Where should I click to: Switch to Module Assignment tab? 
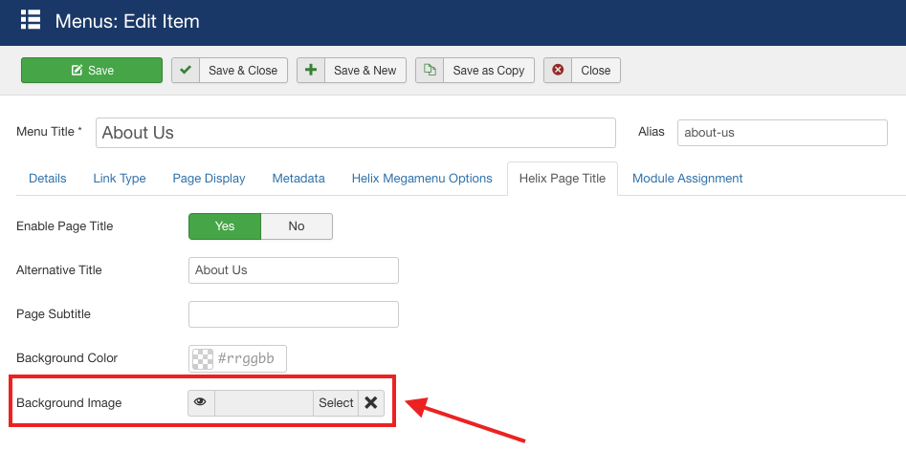coord(687,179)
